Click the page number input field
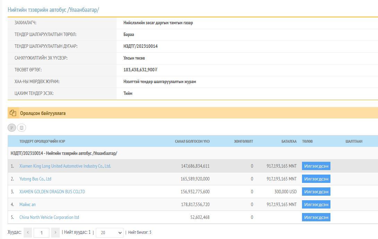Image resolution: width=378 pixels, height=239 pixels. tap(41, 233)
